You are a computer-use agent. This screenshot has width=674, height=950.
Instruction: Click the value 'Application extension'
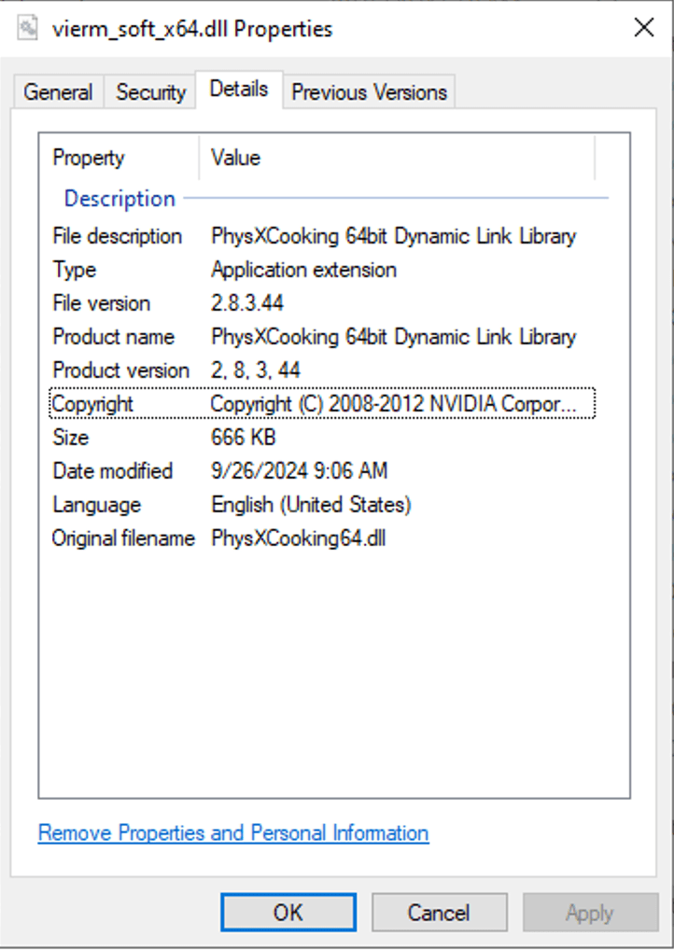click(303, 270)
